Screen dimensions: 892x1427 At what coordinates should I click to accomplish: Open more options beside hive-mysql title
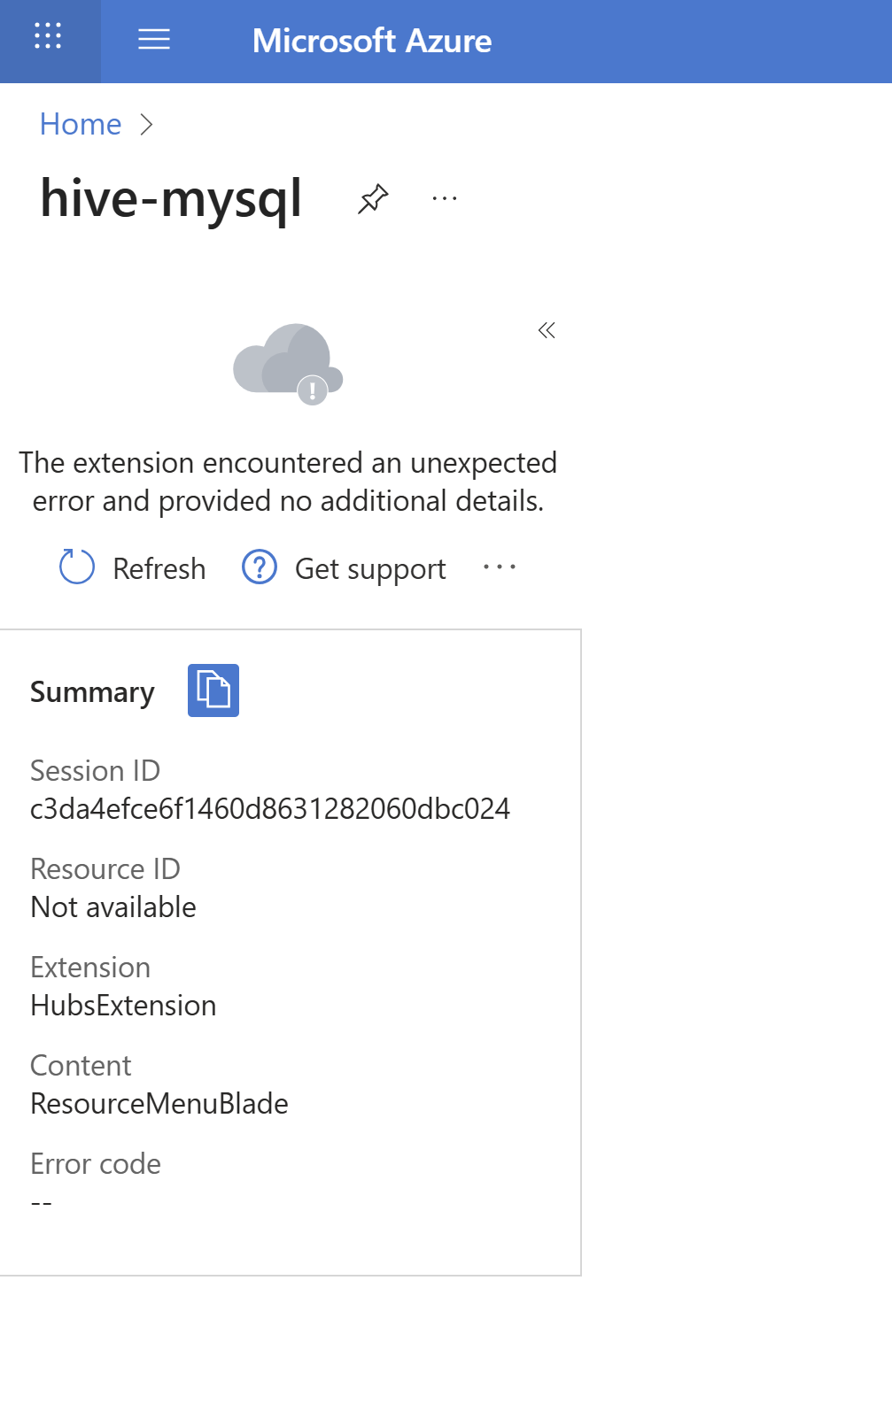click(445, 198)
